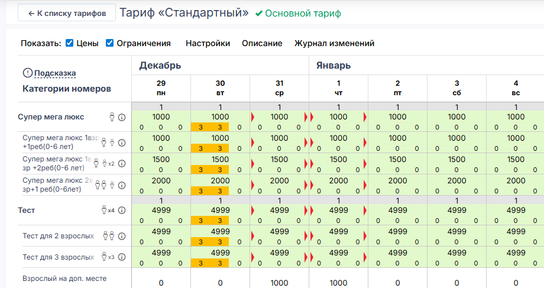This screenshot has width=544, height=288.
Task: Uncheck the Цены checkbox
Action: [x=69, y=43]
